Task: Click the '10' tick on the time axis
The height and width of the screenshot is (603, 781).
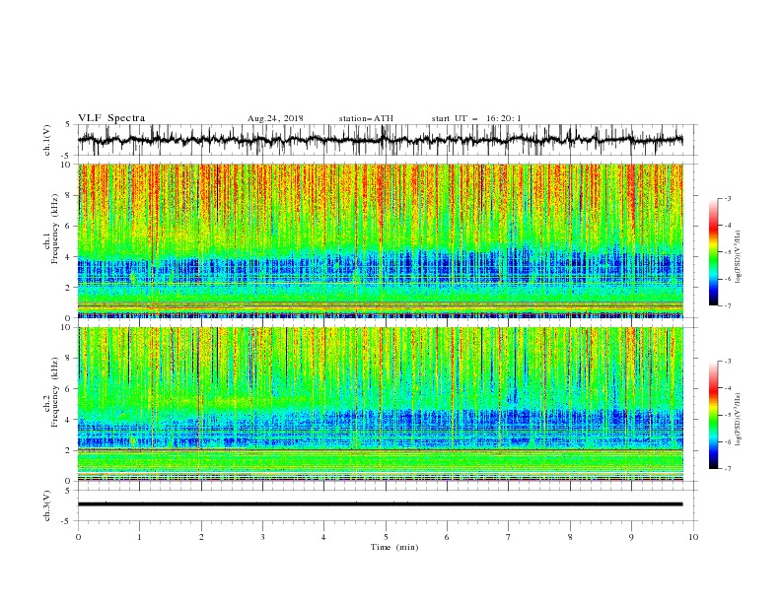Action: tap(693, 537)
